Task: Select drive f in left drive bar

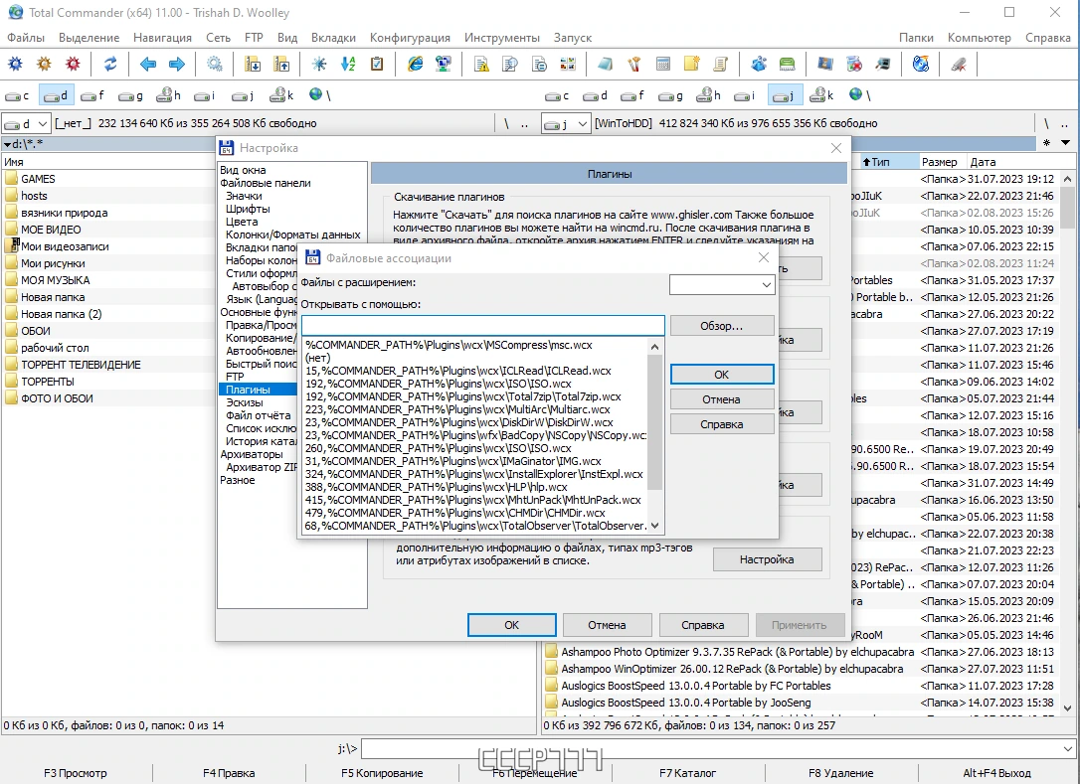Action: click(92, 95)
